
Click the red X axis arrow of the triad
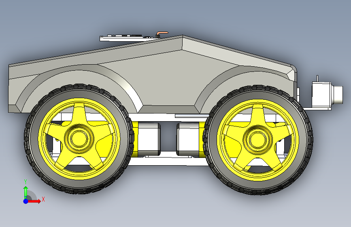pos(34,201)
